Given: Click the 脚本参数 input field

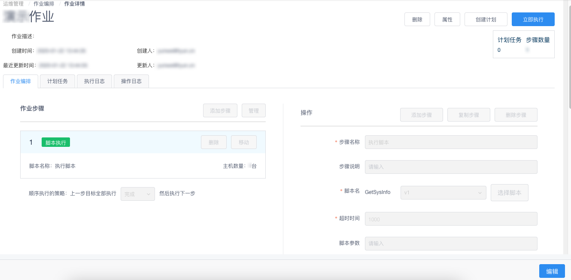Looking at the screenshot, I should [x=451, y=244].
